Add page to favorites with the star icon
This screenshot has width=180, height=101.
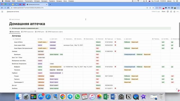point(174,12)
